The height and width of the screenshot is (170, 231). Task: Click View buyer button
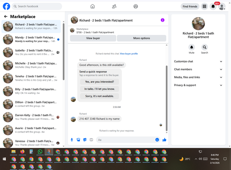click(x=93, y=38)
